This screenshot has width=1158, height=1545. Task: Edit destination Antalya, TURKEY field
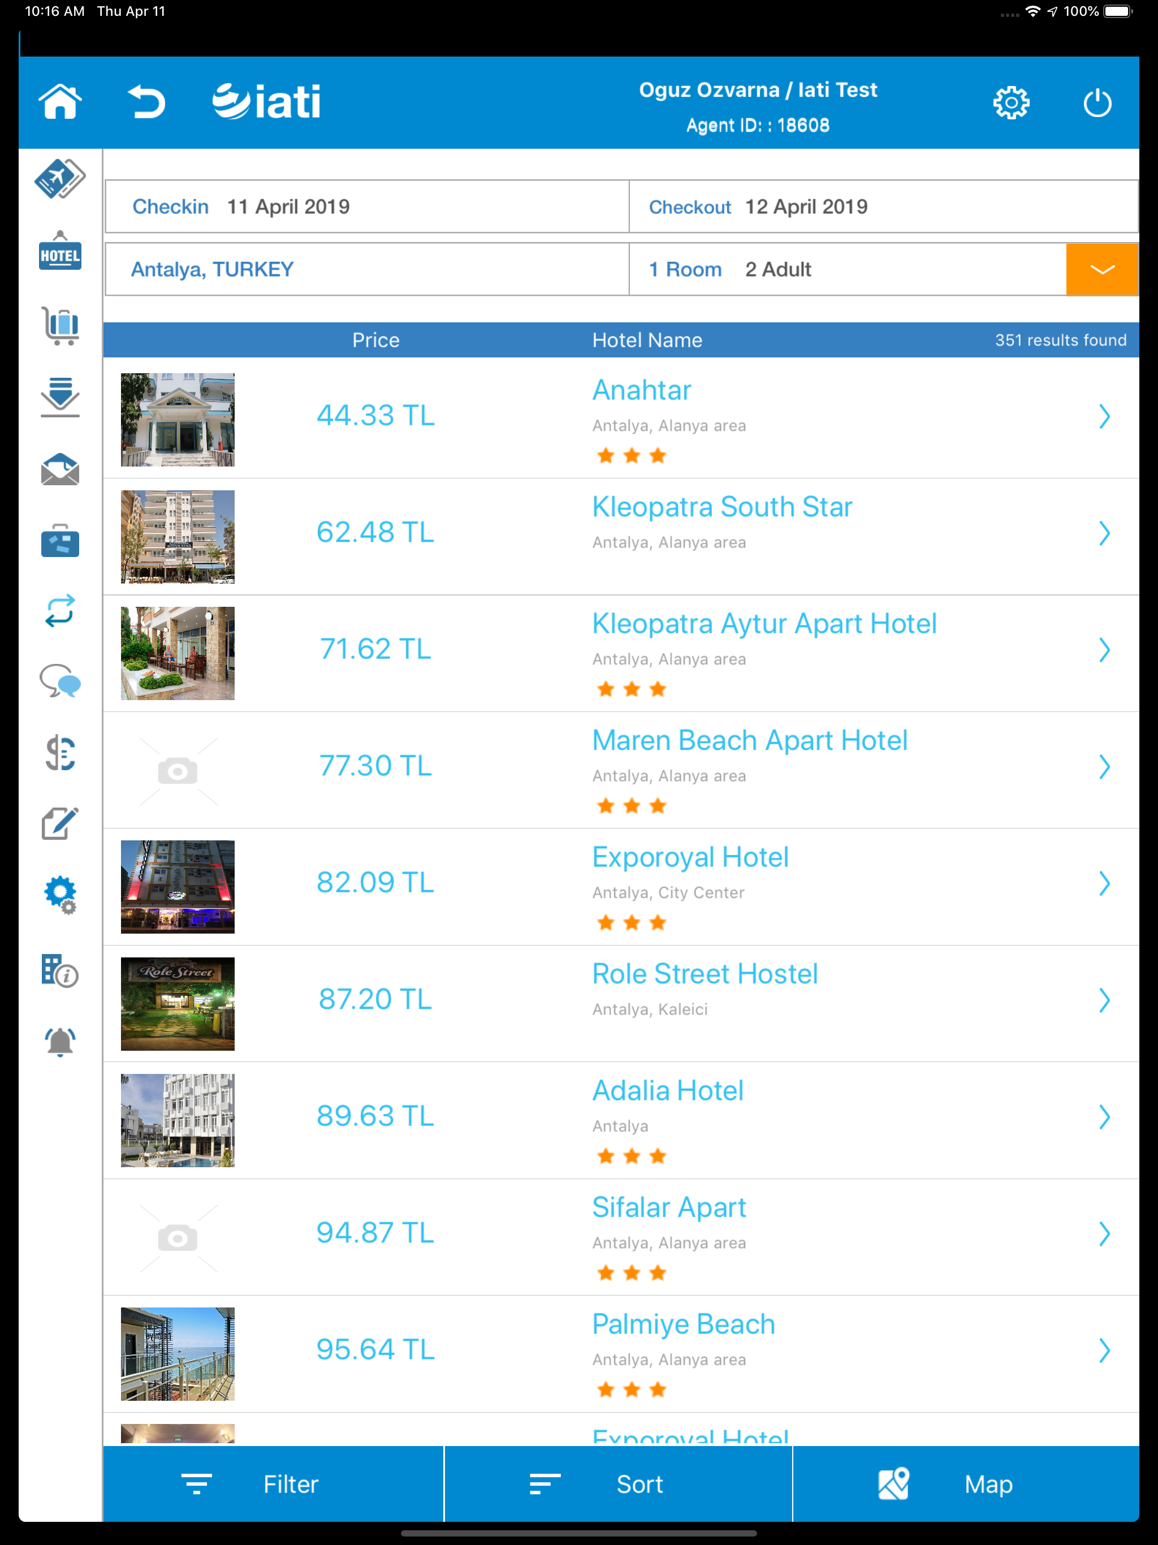click(x=368, y=270)
